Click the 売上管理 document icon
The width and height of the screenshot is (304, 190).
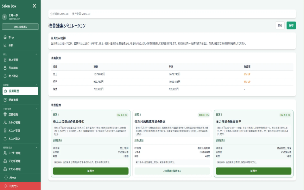click(x=5, y=60)
